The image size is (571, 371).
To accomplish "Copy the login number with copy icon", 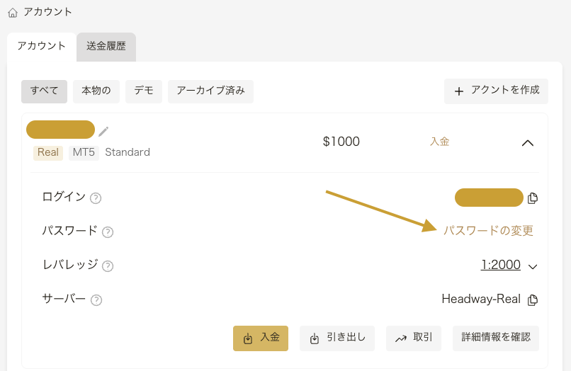I will pyautogui.click(x=533, y=198).
